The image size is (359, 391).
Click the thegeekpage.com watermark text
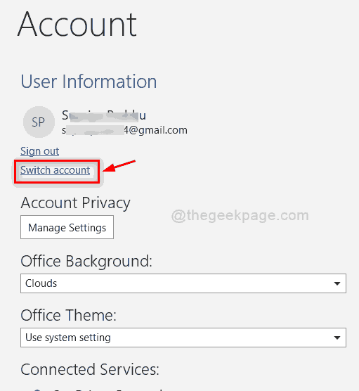[x=240, y=216]
